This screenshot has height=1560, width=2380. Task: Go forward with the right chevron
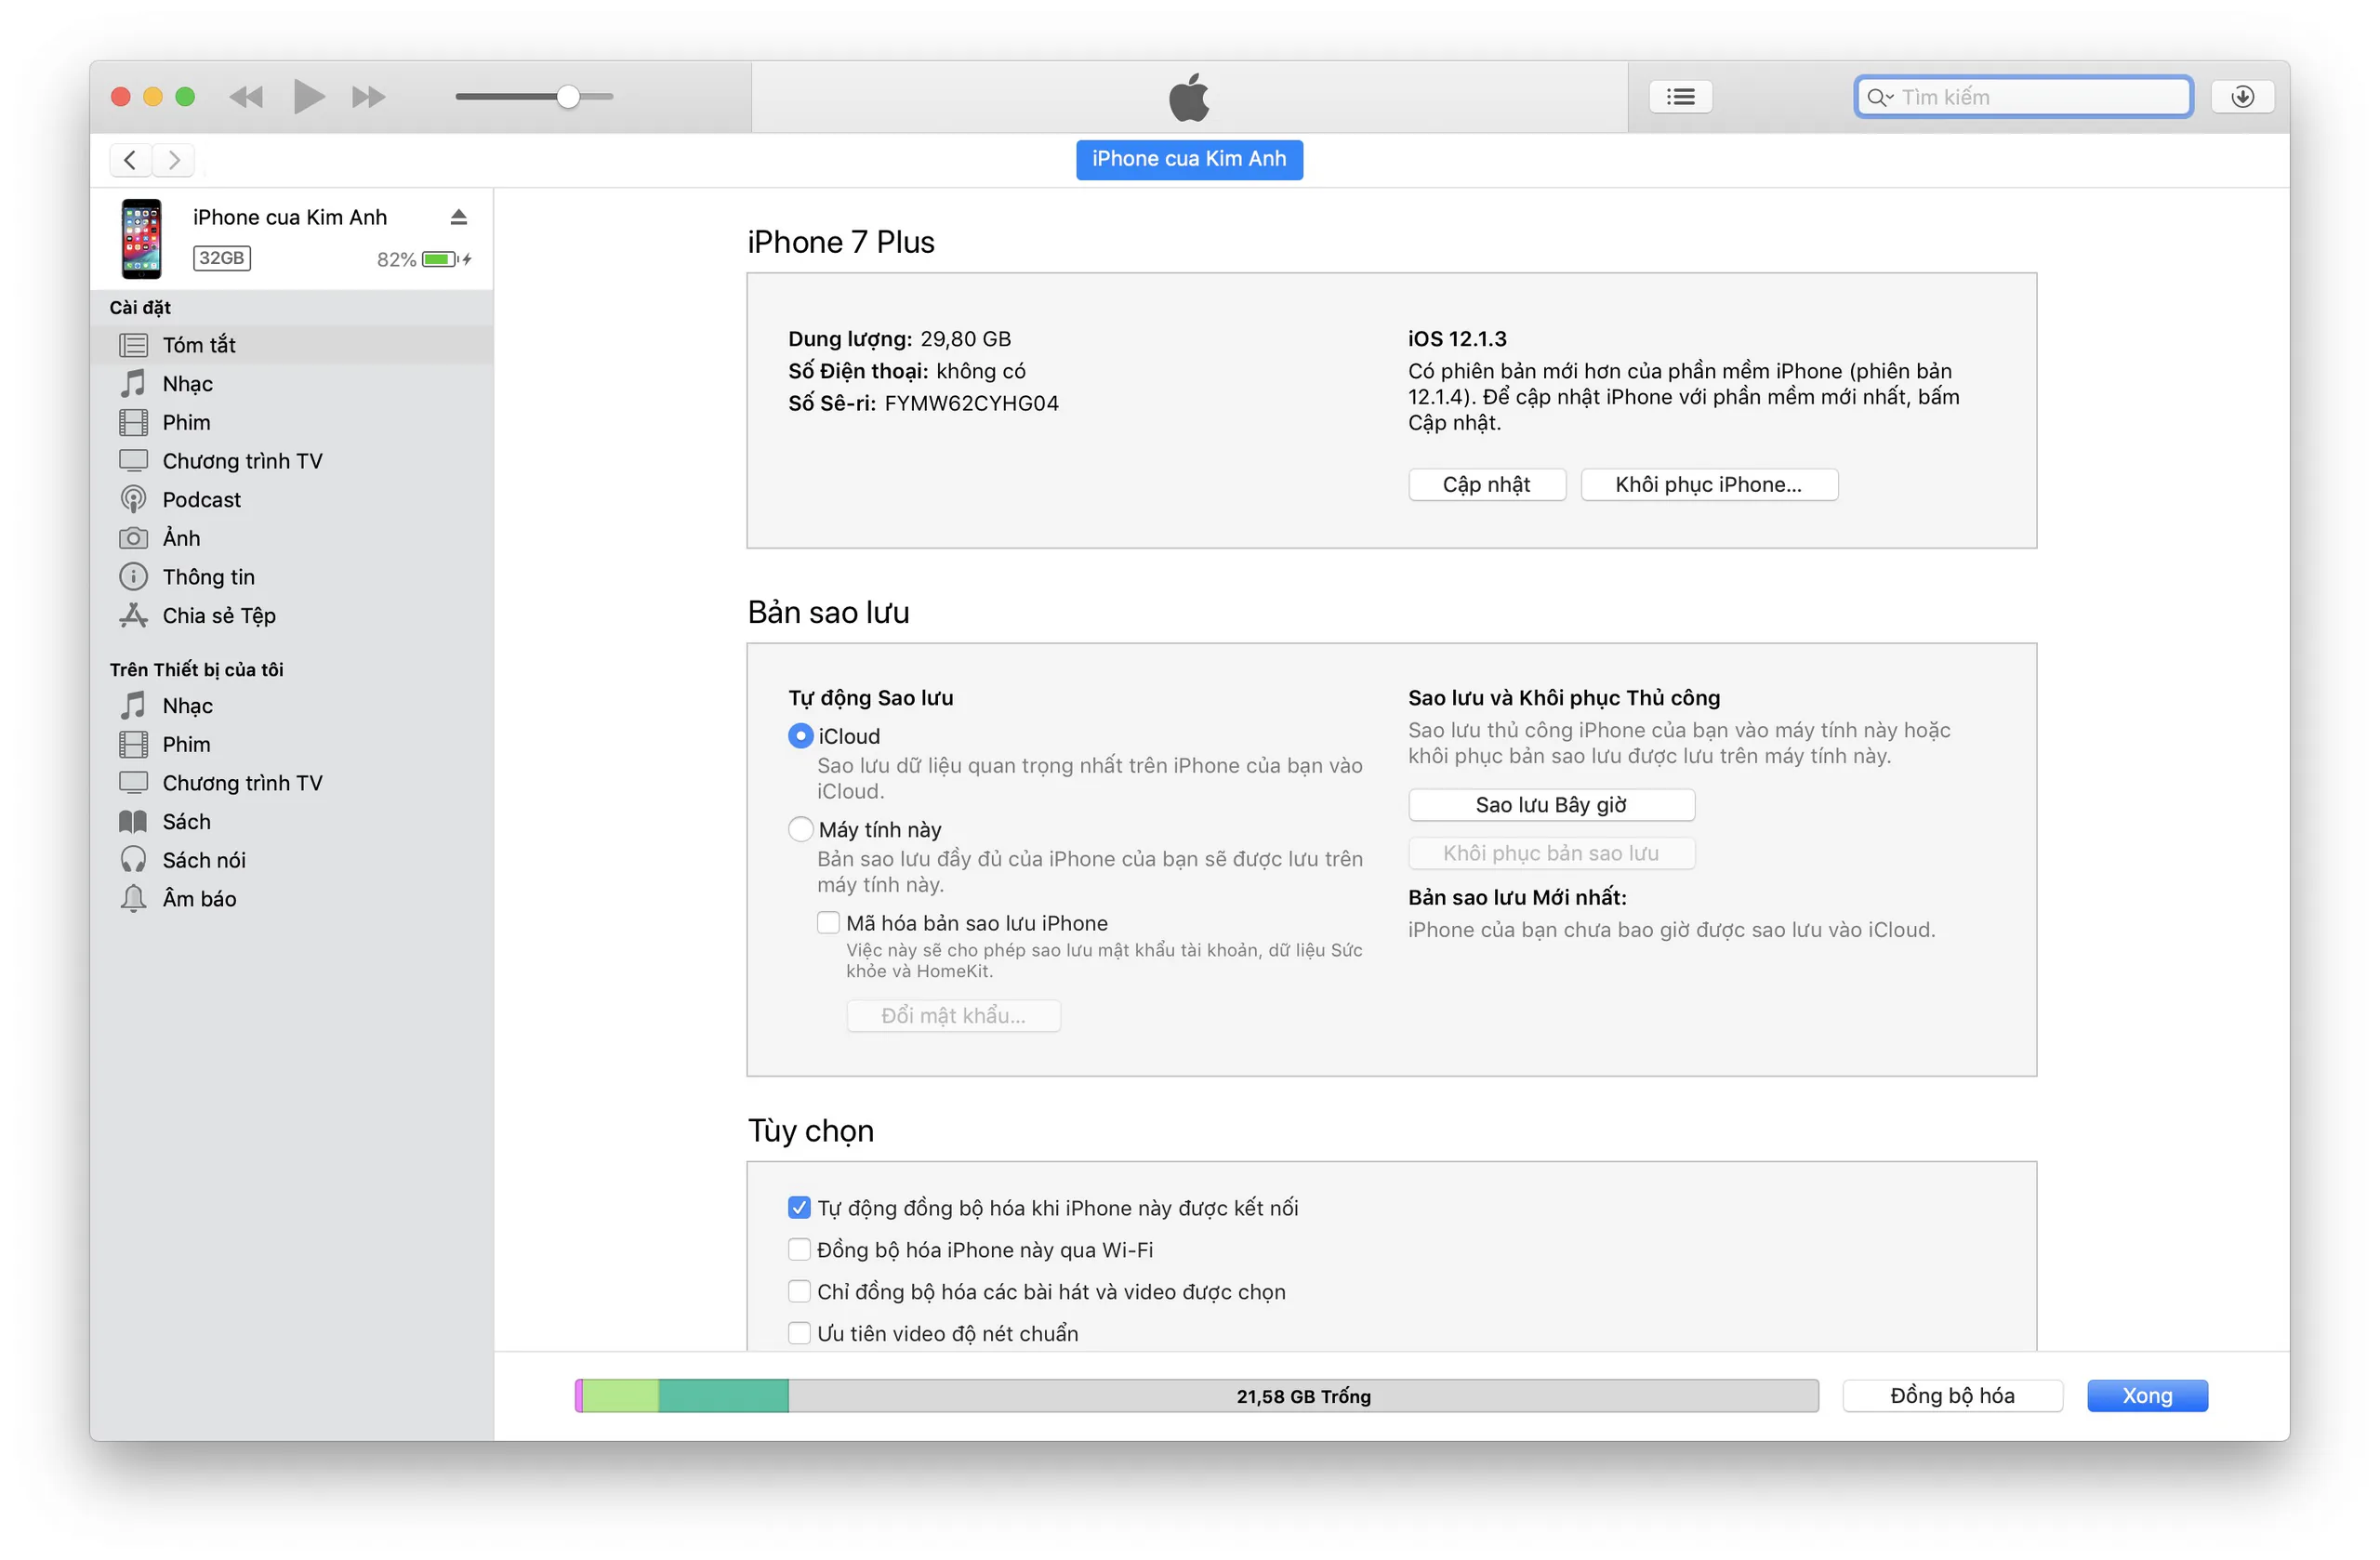174,160
